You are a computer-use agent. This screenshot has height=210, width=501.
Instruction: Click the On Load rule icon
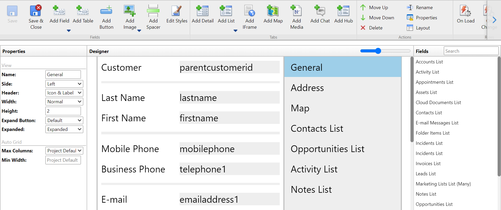pos(466,11)
